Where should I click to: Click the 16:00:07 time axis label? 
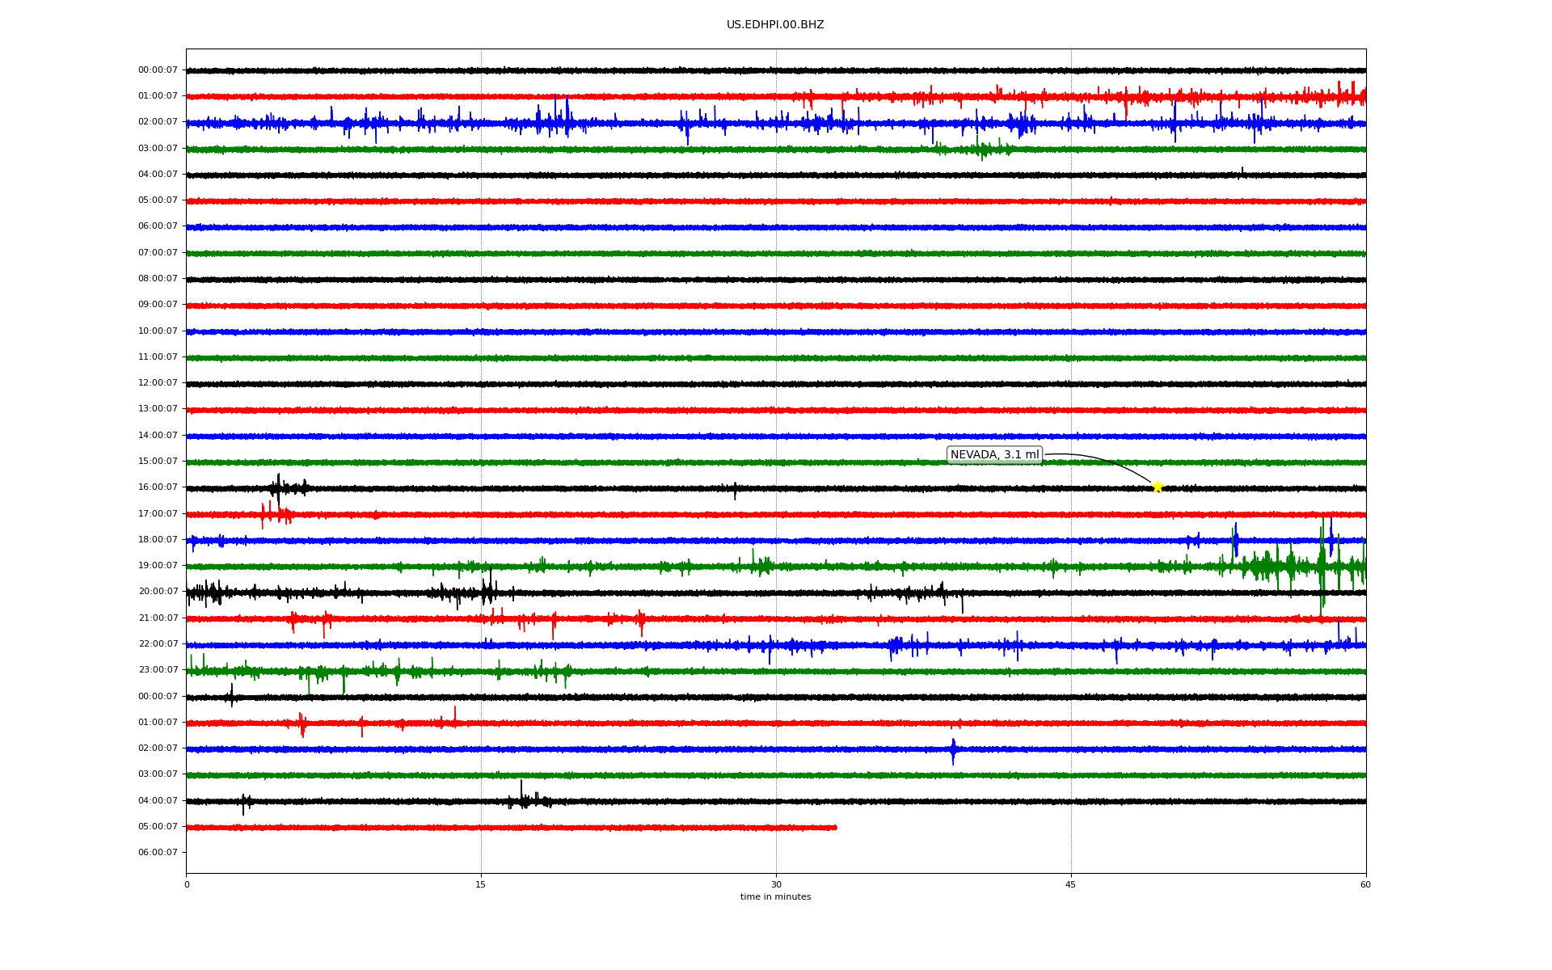pyautogui.click(x=158, y=487)
